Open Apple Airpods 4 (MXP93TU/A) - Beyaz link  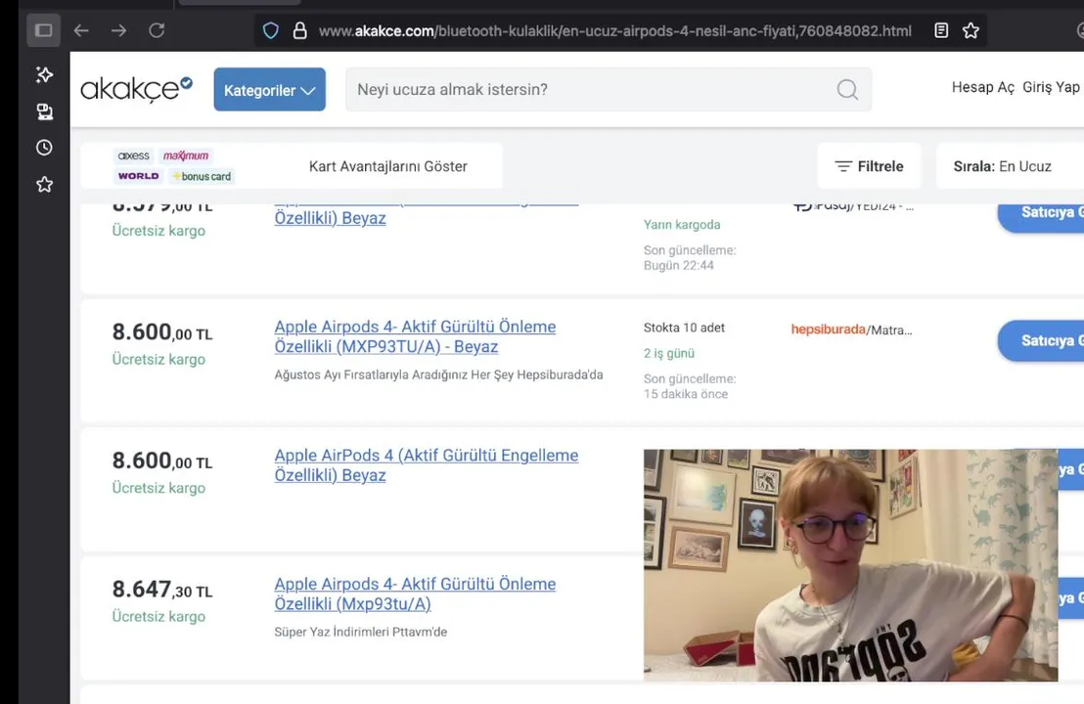(x=415, y=336)
